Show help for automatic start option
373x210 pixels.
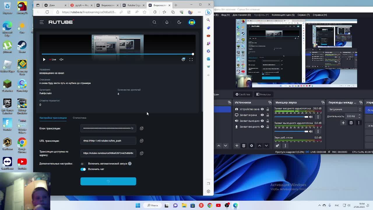(x=130, y=164)
